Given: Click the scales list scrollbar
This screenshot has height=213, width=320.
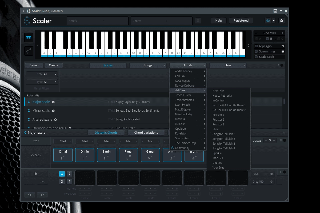Looking at the screenshot, I should point(285,101).
